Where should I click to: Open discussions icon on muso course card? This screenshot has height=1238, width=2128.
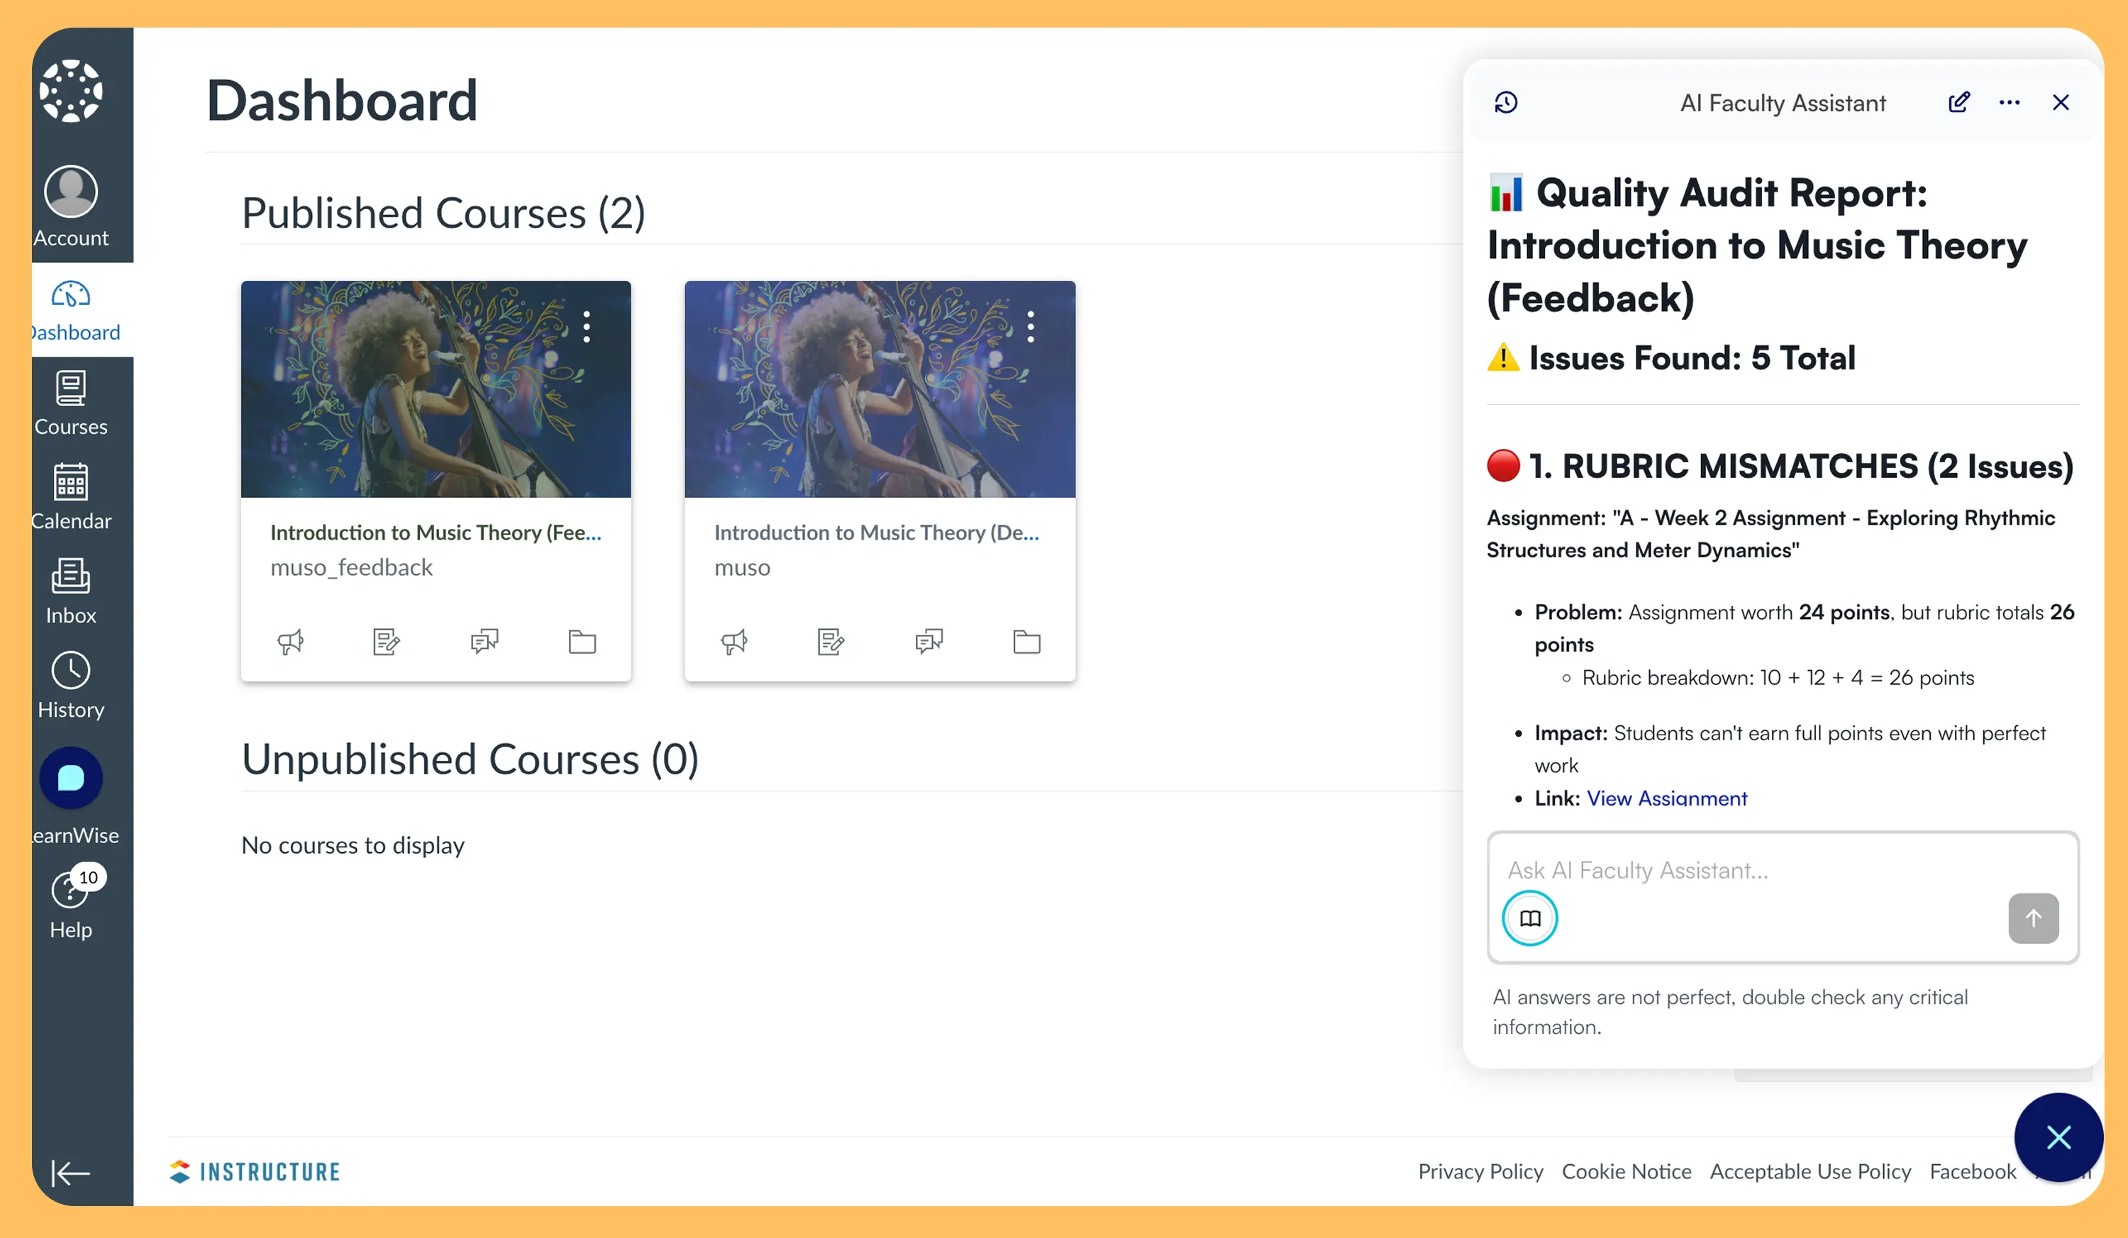929,642
